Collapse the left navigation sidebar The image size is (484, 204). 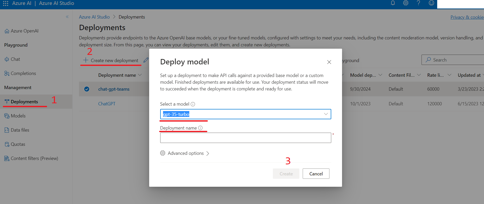click(67, 17)
